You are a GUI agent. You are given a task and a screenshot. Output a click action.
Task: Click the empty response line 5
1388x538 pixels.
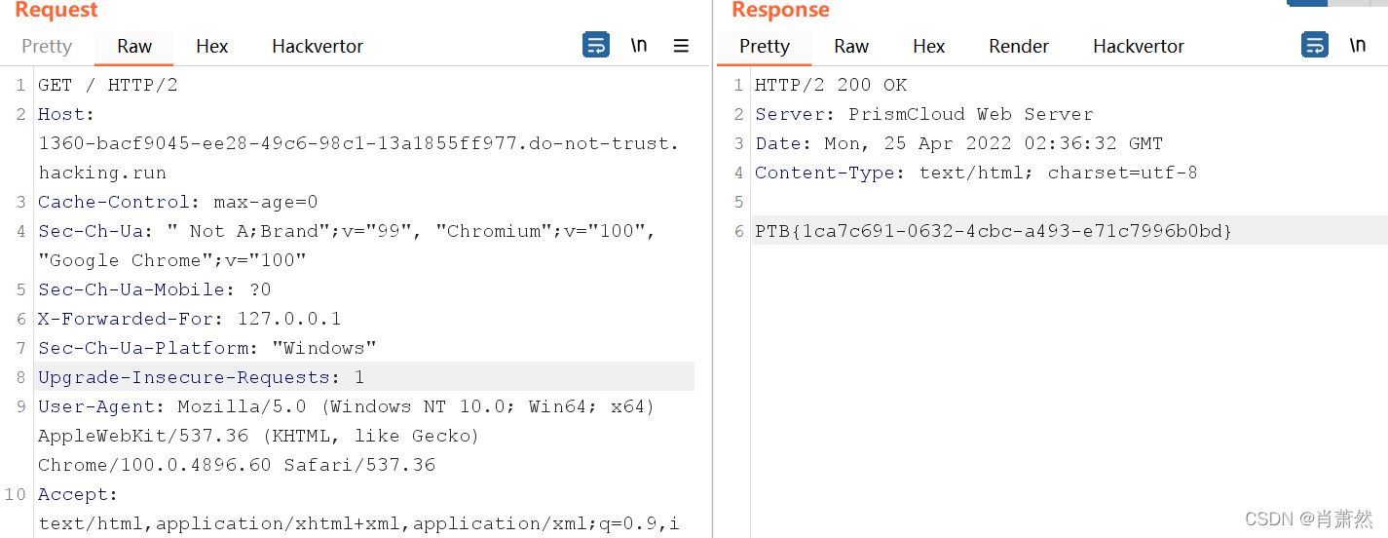tap(1069, 202)
